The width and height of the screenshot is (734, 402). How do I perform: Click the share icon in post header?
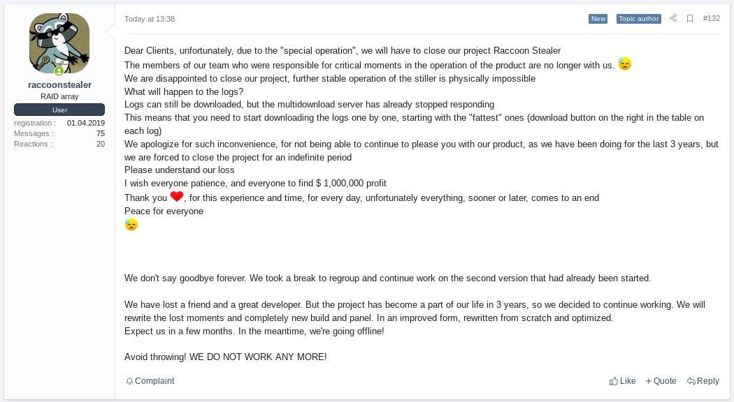tap(673, 19)
